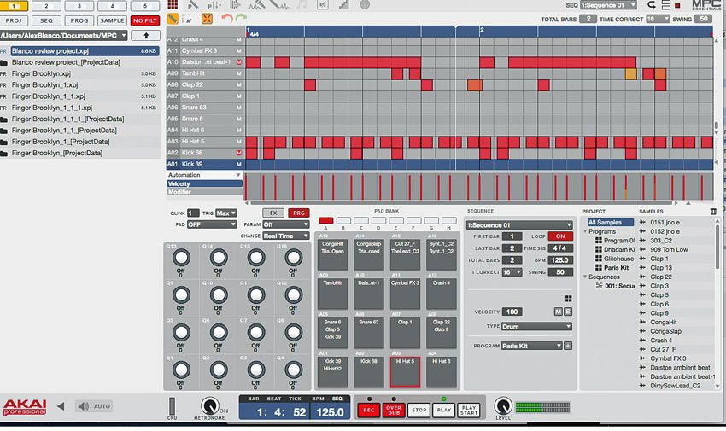Collapse the Programs tree in Project panel
The height and width of the screenshot is (431, 726).
(587, 231)
